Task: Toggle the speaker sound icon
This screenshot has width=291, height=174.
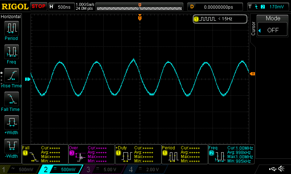Action: (281, 169)
